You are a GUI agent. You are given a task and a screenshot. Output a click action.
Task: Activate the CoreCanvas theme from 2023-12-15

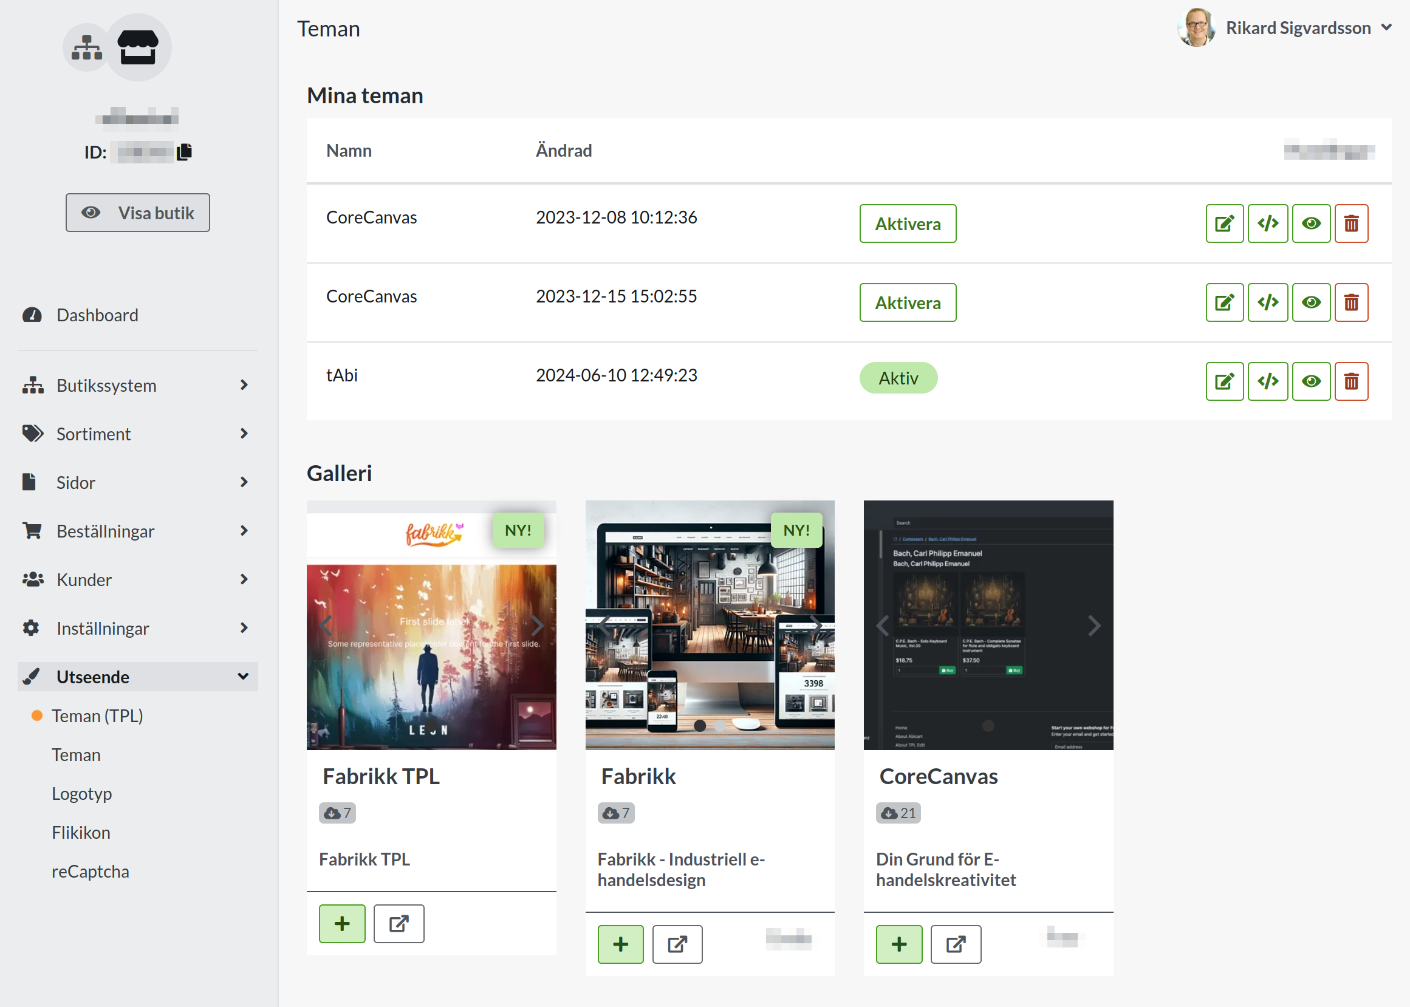[x=907, y=302]
